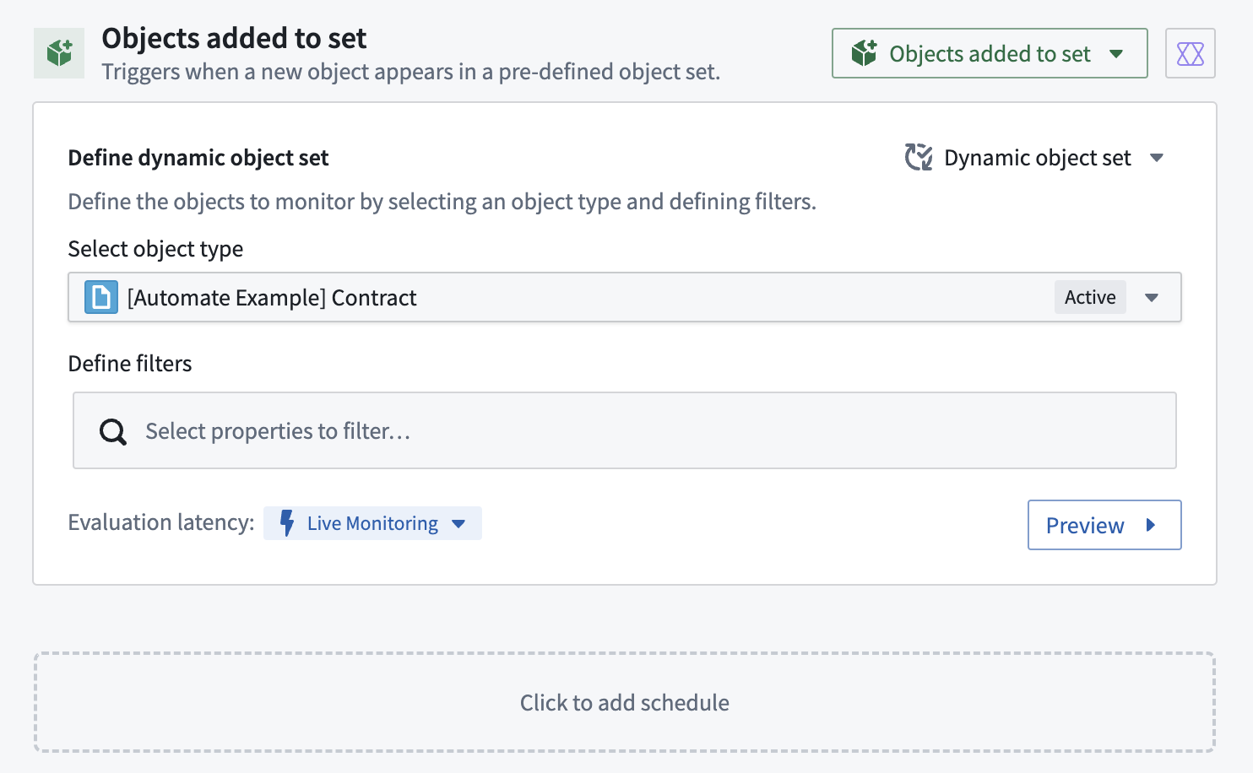
Task: Click the Objects added to set heading
Action: pyautogui.click(x=234, y=38)
